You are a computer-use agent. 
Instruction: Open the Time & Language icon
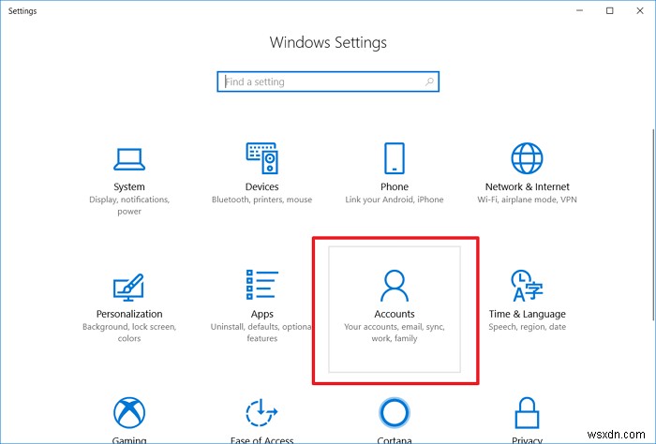pyautogui.click(x=527, y=286)
